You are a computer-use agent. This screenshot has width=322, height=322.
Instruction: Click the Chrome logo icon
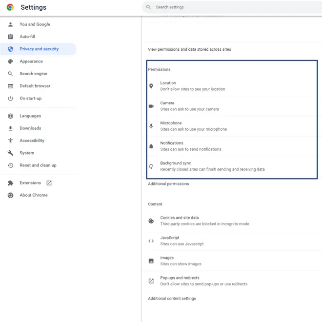(x=10, y=7)
